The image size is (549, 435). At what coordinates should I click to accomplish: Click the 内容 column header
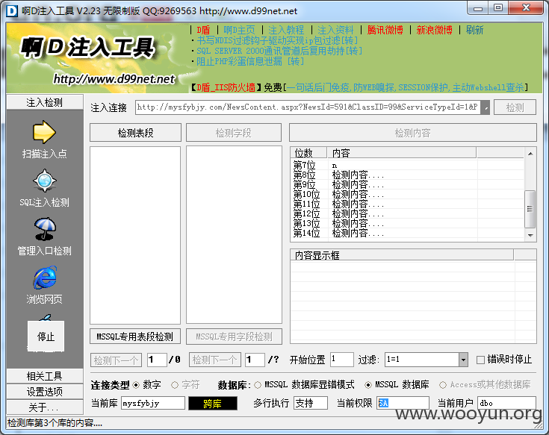[x=402, y=153]
